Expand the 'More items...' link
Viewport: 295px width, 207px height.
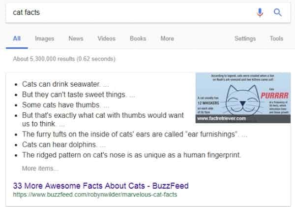(40, 168)
